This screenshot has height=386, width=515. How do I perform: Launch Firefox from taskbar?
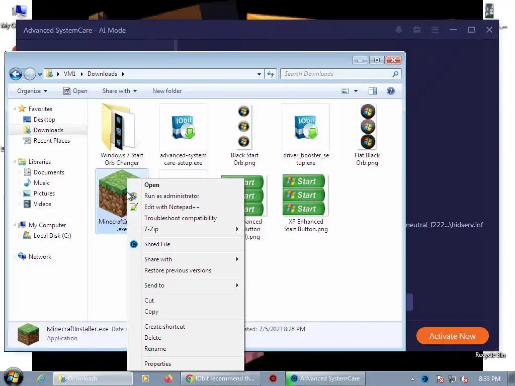pyautogui.click(x=168, y=378)
